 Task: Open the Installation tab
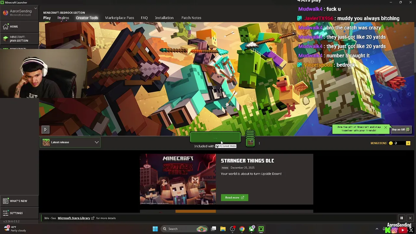tap(164, 18)
